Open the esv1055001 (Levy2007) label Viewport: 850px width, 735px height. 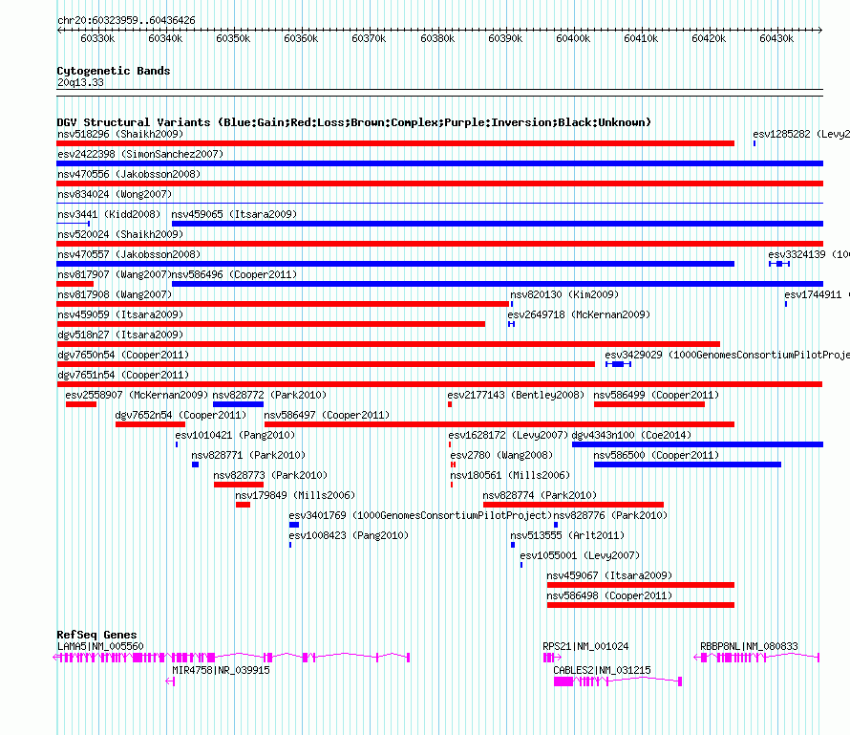(x=580, y=555)
